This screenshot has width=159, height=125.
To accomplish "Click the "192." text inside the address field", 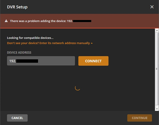I will tap(12, 61).
